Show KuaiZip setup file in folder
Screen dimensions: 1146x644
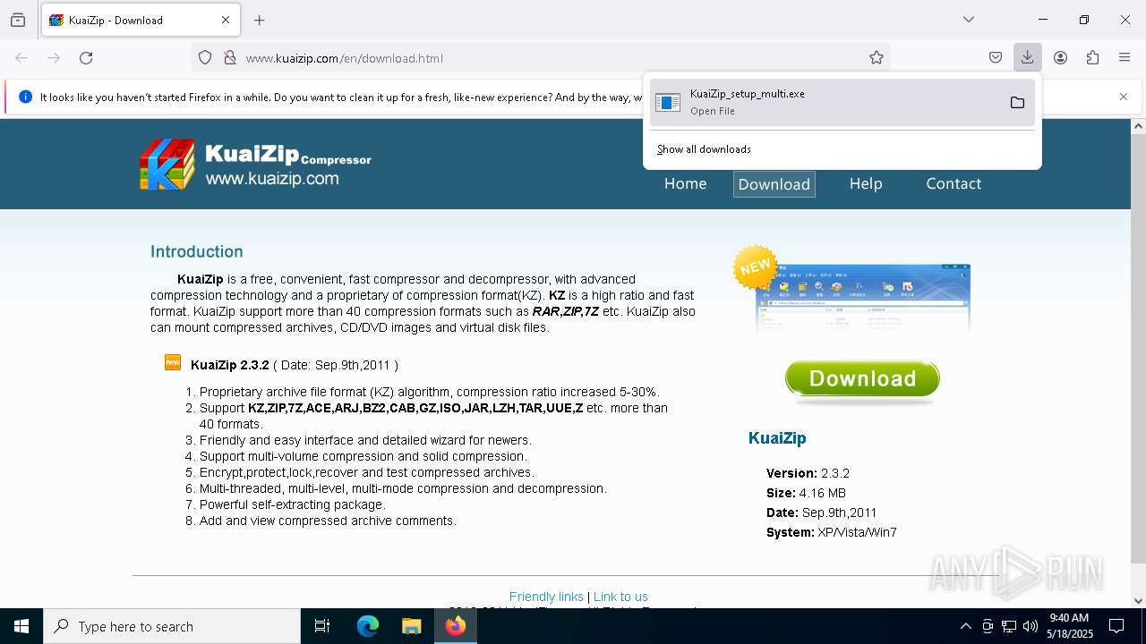[x=1017, y=102]
